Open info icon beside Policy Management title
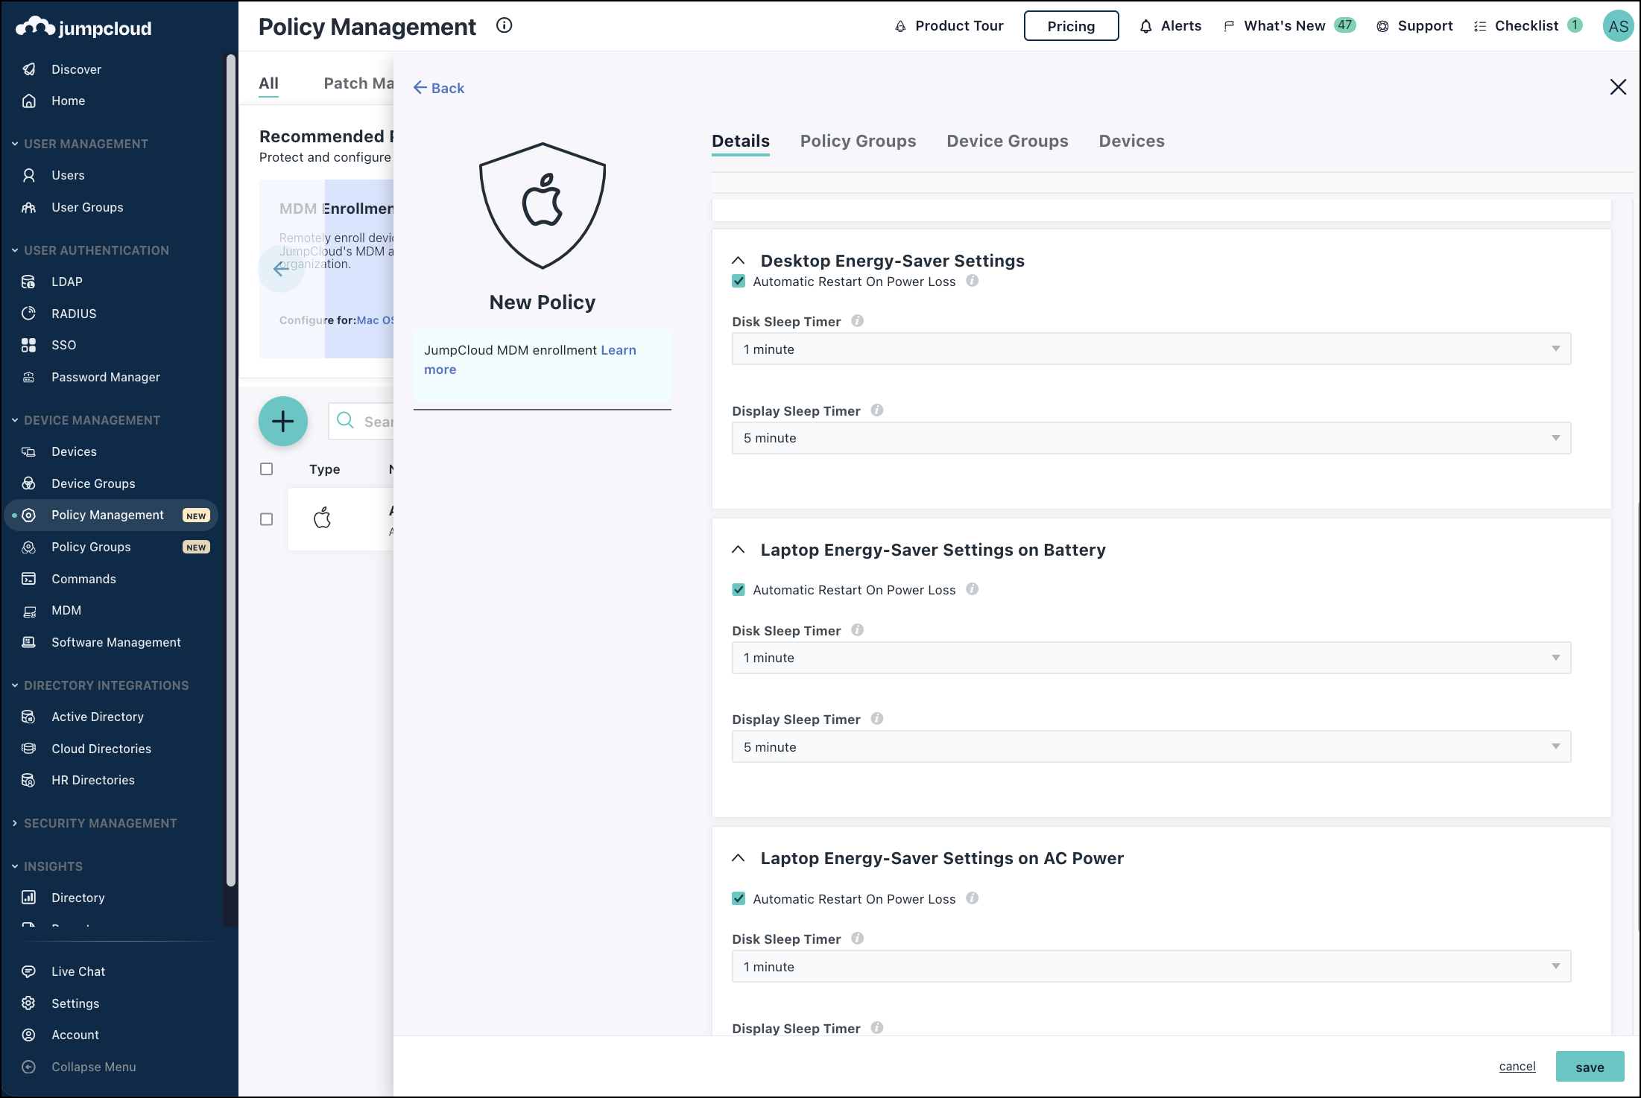This screenshot has width=1641, height=1098. point(505,25)
